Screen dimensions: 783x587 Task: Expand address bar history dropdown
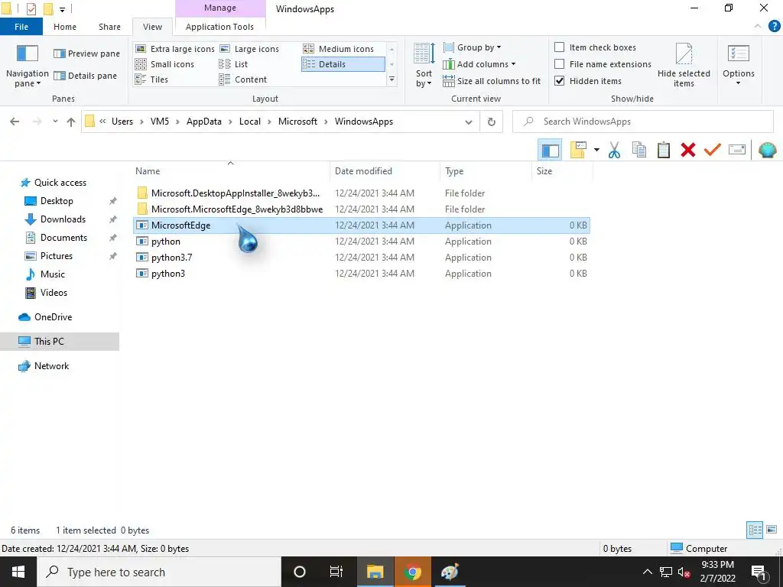(x=469, y=122)
